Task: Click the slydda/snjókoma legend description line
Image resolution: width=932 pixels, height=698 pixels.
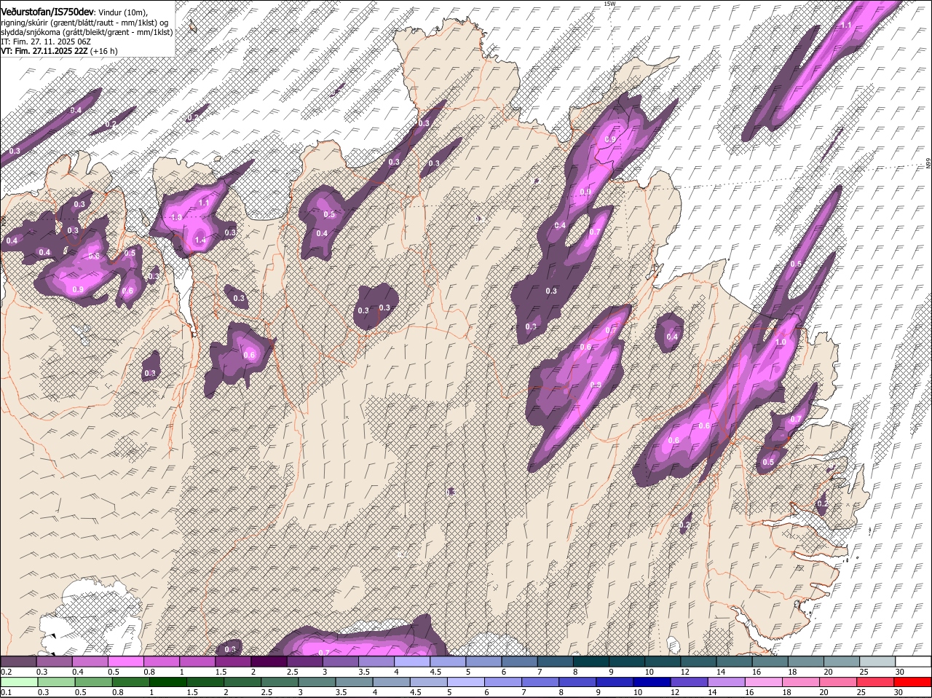Action: point(87,32)
